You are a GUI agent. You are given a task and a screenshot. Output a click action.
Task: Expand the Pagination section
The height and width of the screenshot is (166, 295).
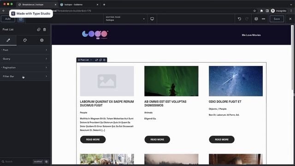click(25, 67)
